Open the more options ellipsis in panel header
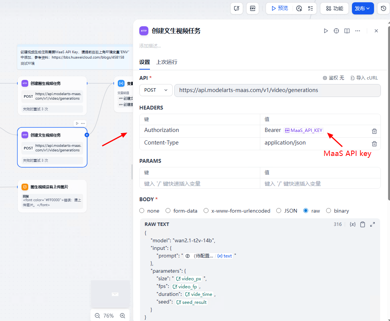Viewport: 390px width, 321px height. click(x=358, y=31)
